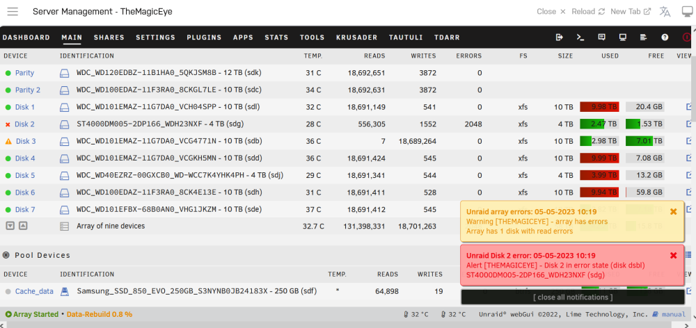Click the drive icon for Disk 1
The height and width of the screenshot is (328, 696).
point(64,107)
